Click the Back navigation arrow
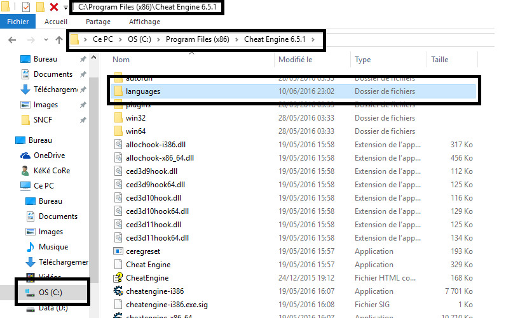Screen dimensions: 513x318 tap(12, 40)
